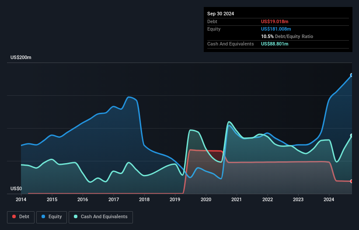Click the 2024 x-axis label

click(x=329, y=199)
